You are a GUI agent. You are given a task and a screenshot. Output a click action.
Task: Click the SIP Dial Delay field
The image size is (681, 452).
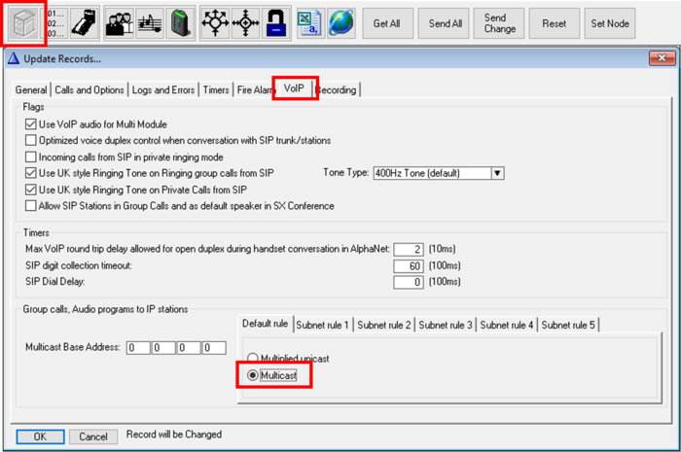[x=409, y=282]
